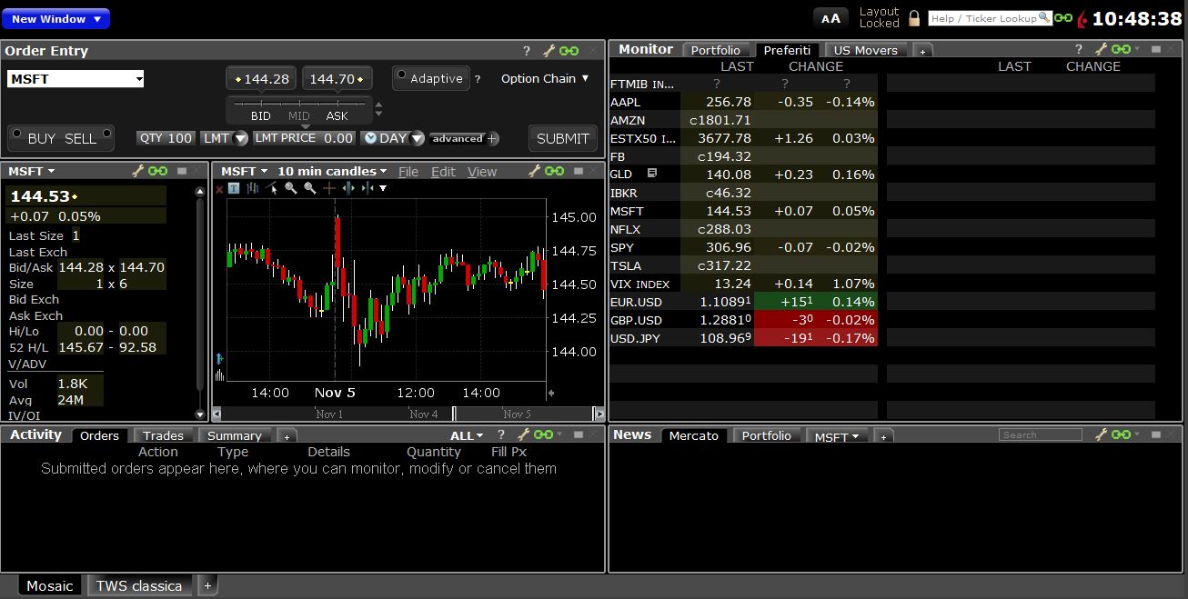This screenshot has width=1188, height=599.
Task: Expand advanced order options plus
Action: point(492,139)
